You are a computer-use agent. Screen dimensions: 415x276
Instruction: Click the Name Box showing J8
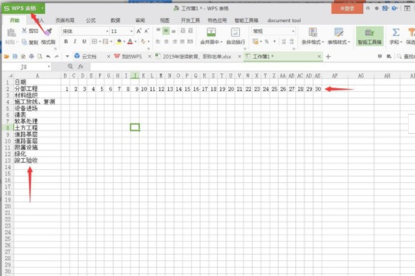coord(24,67)
